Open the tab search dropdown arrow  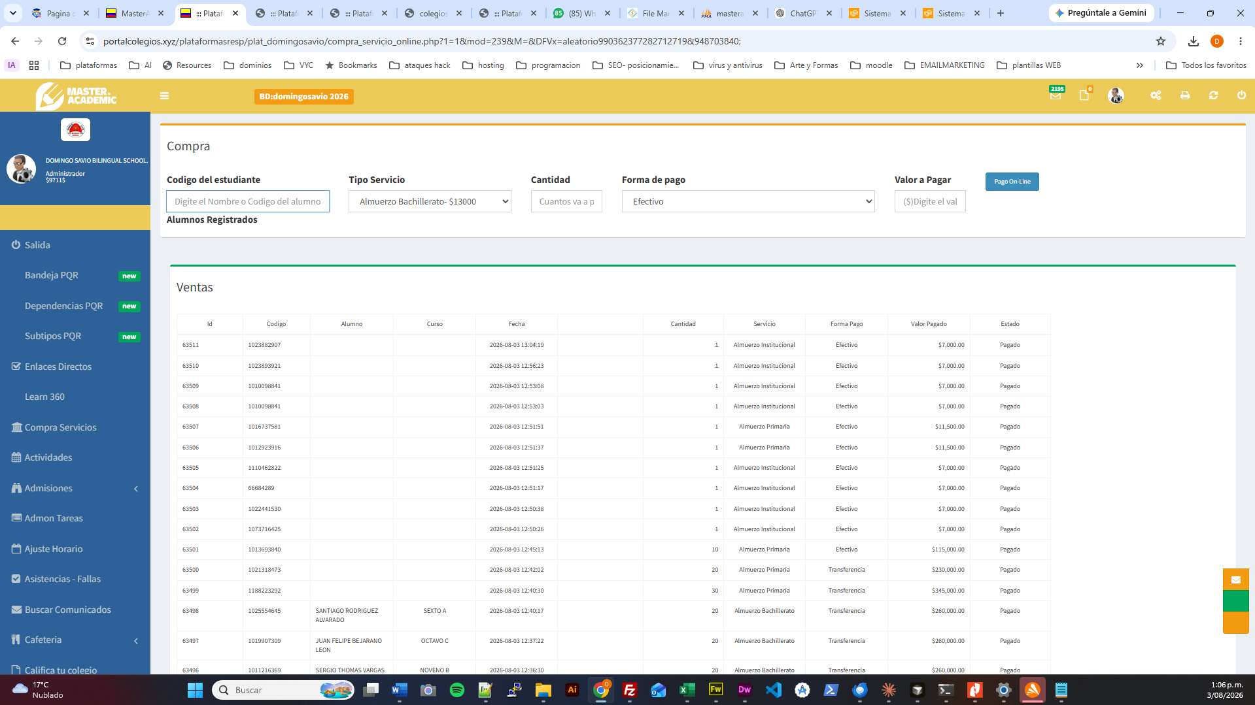pyautogui.click(x=12, y=13)
